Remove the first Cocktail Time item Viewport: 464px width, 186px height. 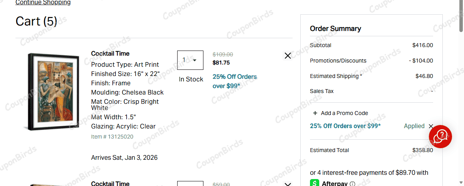pos(288,56)
